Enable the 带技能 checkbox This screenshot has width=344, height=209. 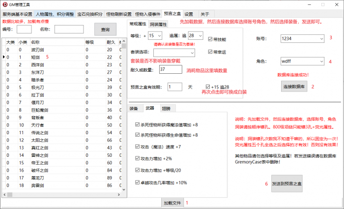coord(211,39)
